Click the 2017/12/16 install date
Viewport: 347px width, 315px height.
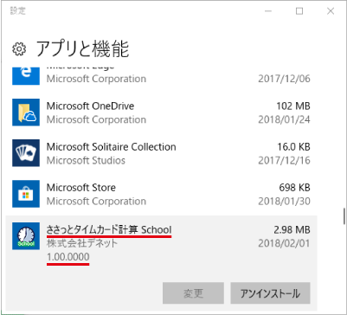284,160
